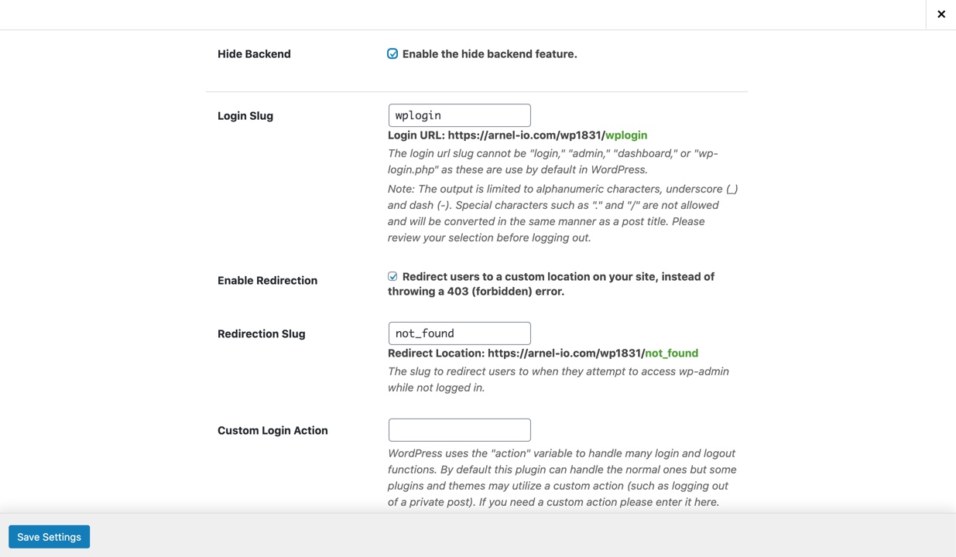Click the bold 'Redirect Location:' text
Screen dimensions: 956x557
coord(436,354)
